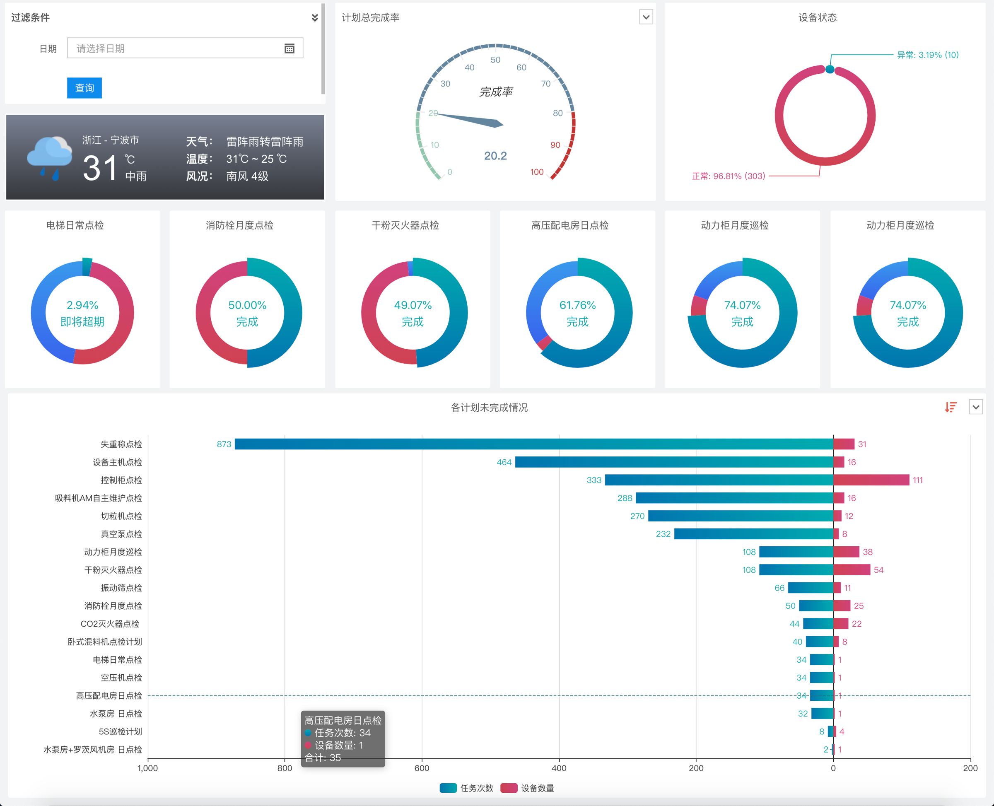Open dropdown on 计划总完成率 panel
The height and width of the screenshot is (806, 994).
click(646, 17)
